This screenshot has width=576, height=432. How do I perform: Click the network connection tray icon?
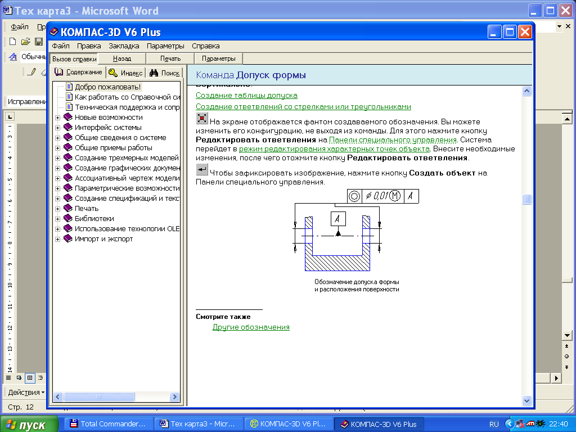click(520, 424)
